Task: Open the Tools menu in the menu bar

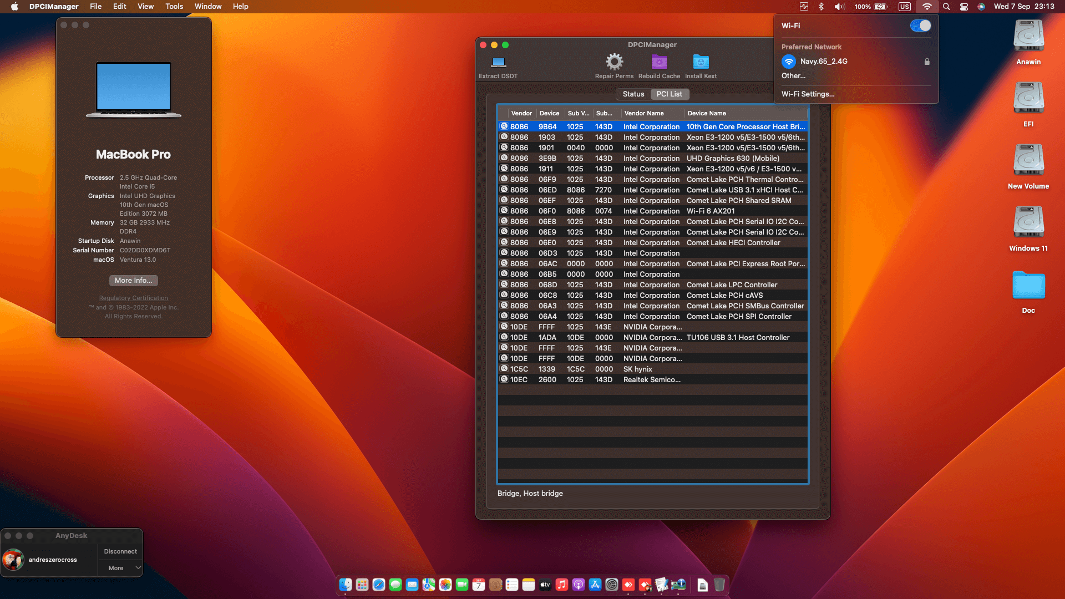Action: (x=174, y=7)
